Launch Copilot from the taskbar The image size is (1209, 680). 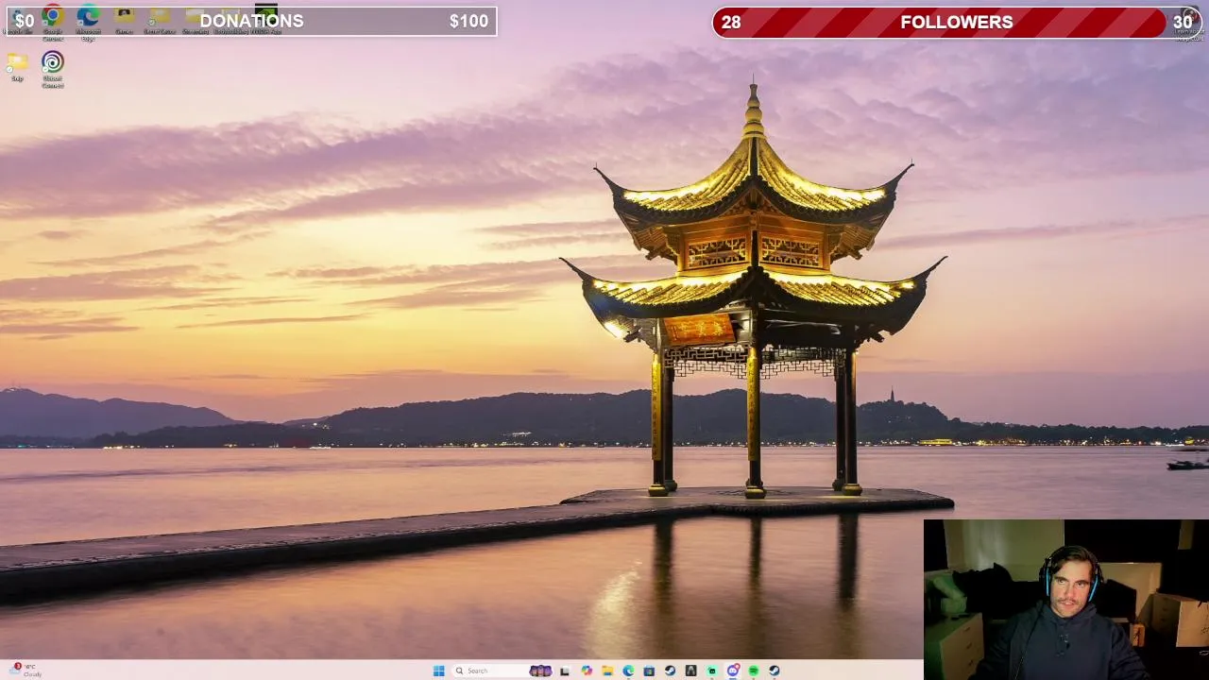click(x=587, y=671)
